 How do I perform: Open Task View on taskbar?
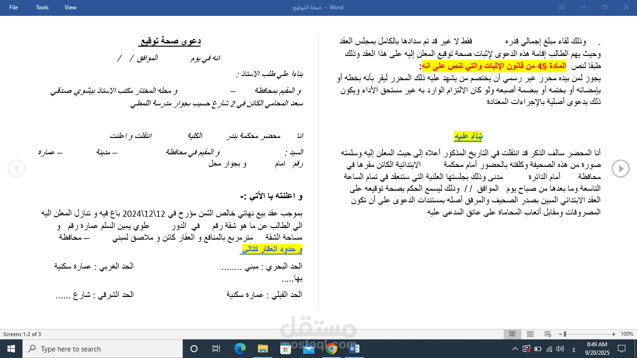click(216, 349)
